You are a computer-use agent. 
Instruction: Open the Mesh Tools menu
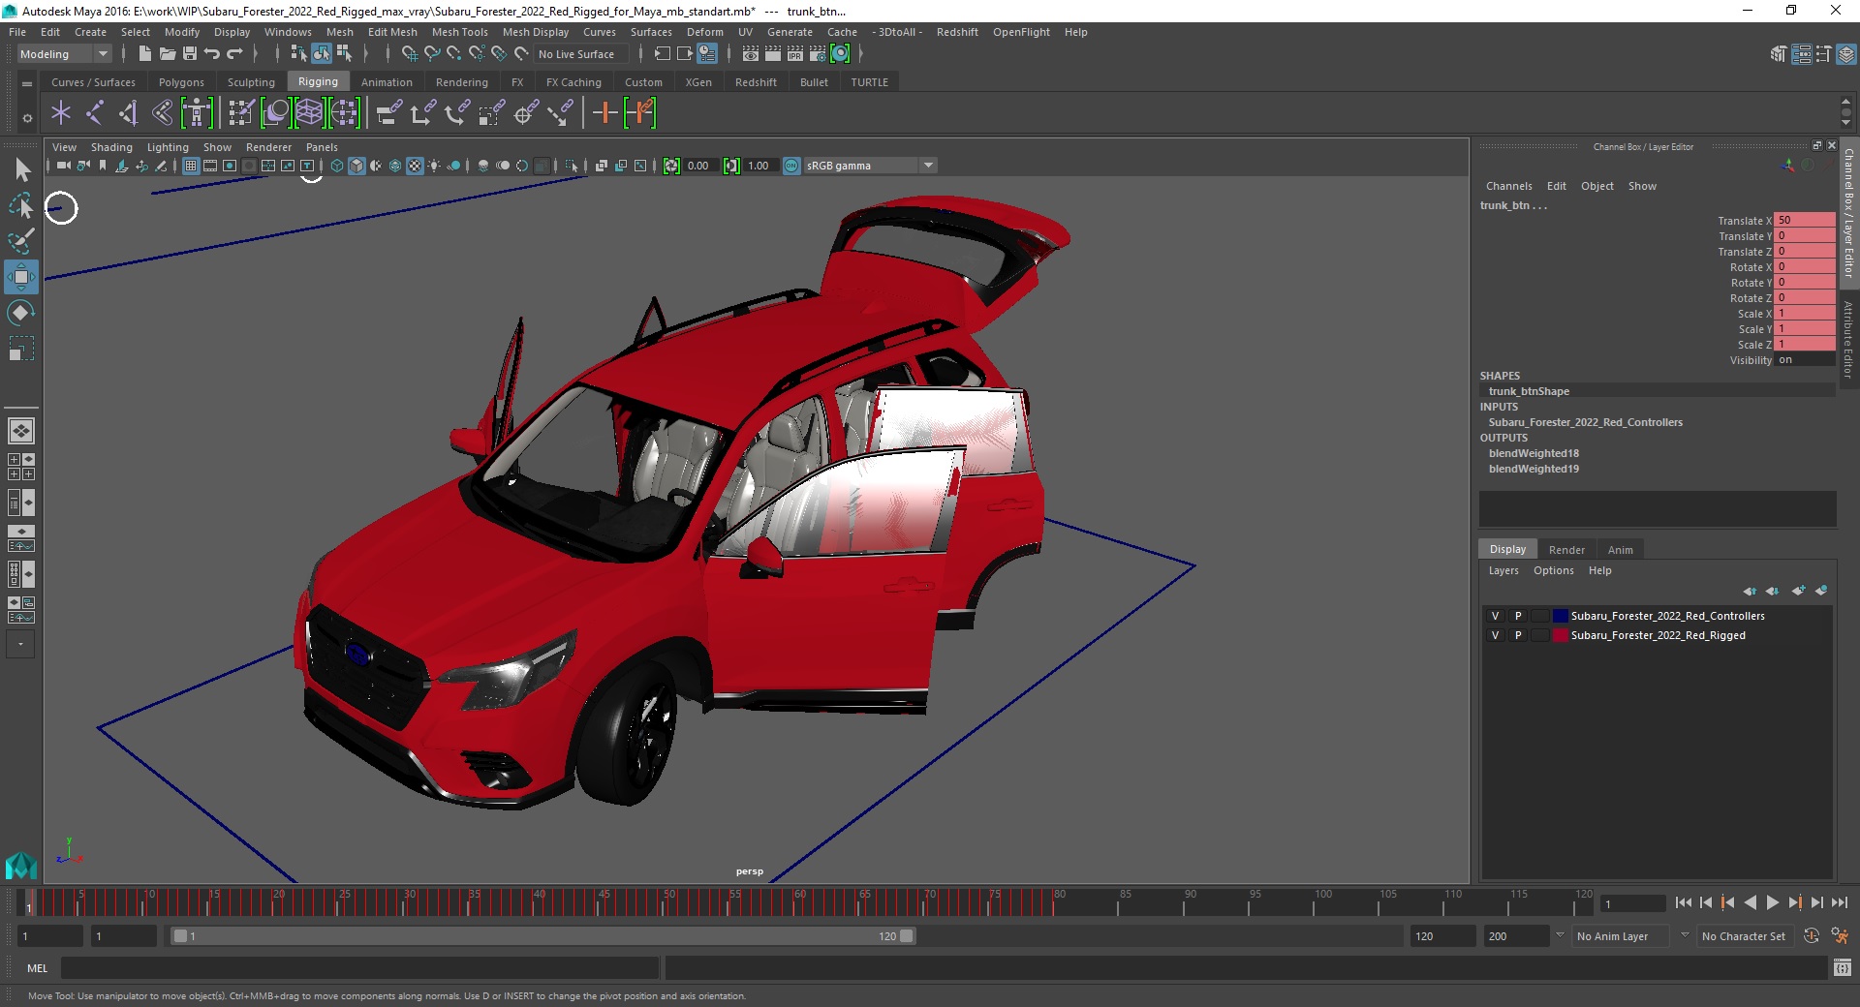click(460, 32)
